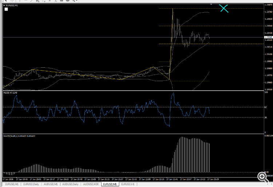273x187 pixels.
Task: Click the 1.19660 price scale value
Action: click(269, 83)
